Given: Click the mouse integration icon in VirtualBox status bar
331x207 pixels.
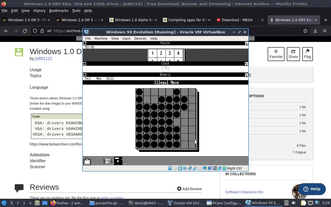Looking at the screenshot, I should (219, 168).
